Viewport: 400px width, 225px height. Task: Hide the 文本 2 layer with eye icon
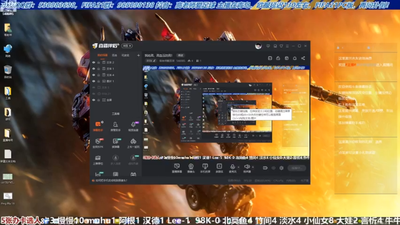pyautogui.click(x=94, y=62)
